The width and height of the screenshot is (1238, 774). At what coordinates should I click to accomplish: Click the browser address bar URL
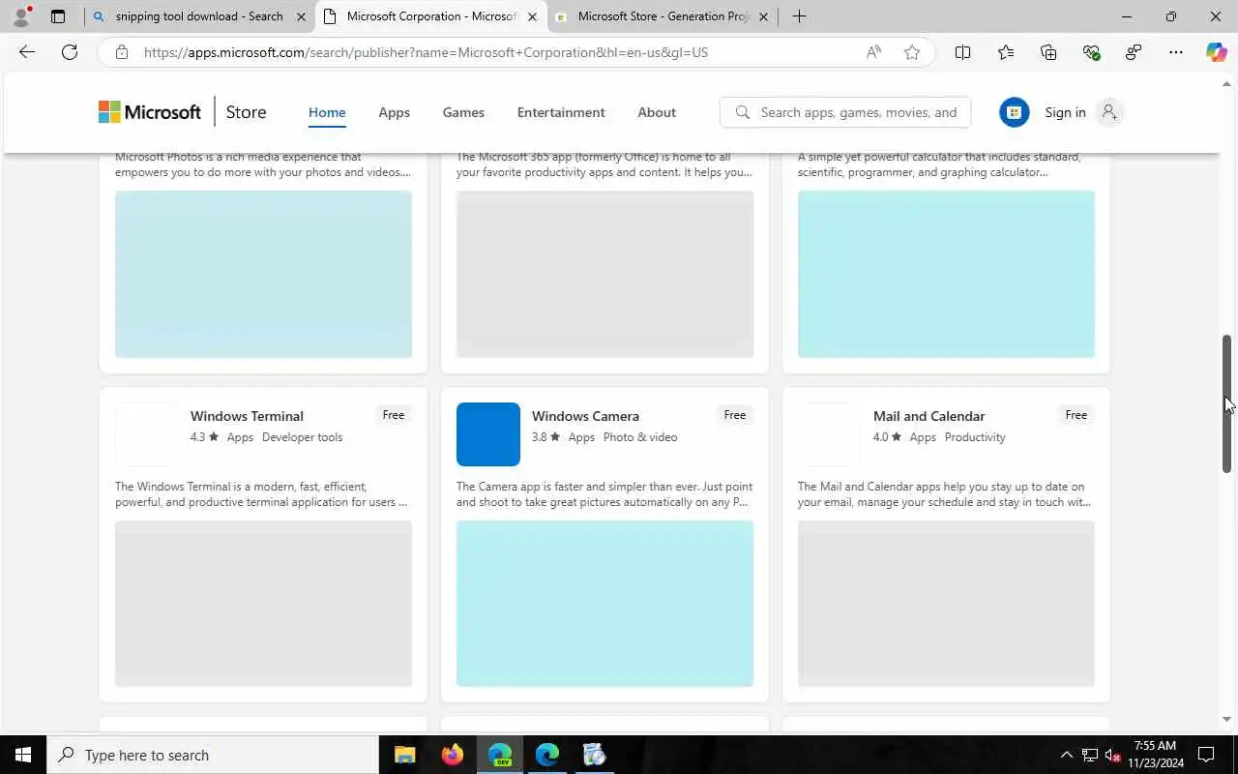[426, 52]
